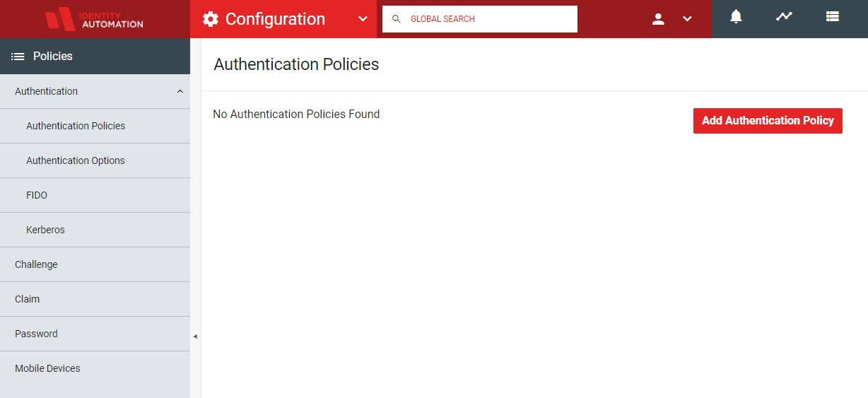Click the Policies sidebar header

pyautogui.click(x=95, y=57)
